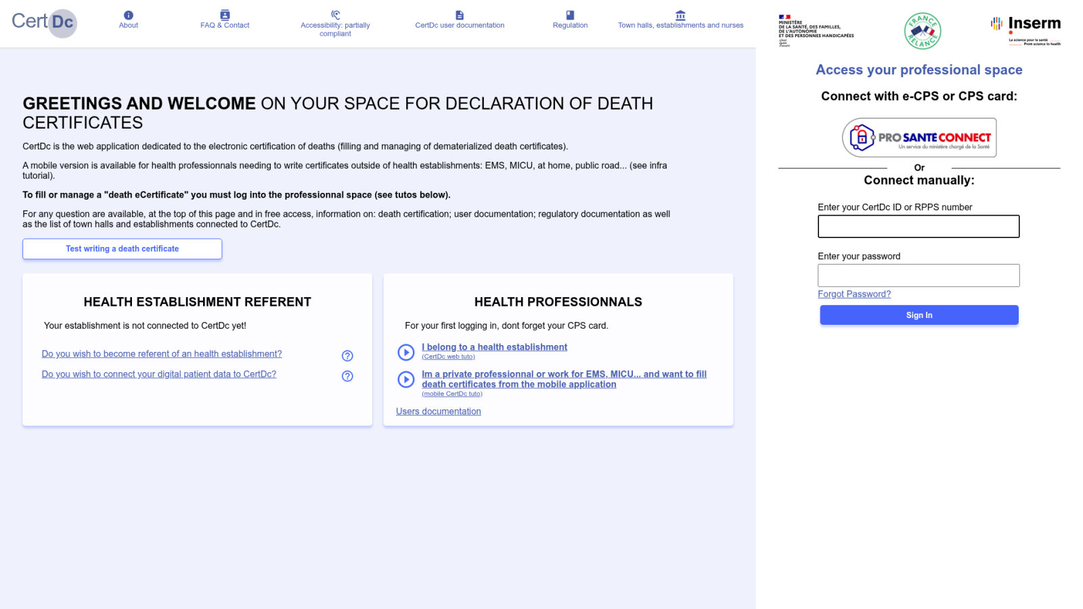Play the CertDc web tuto video icon

(405, 352)
